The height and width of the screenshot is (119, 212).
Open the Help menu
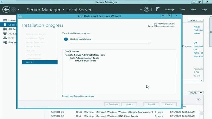[x=204, y=10]
